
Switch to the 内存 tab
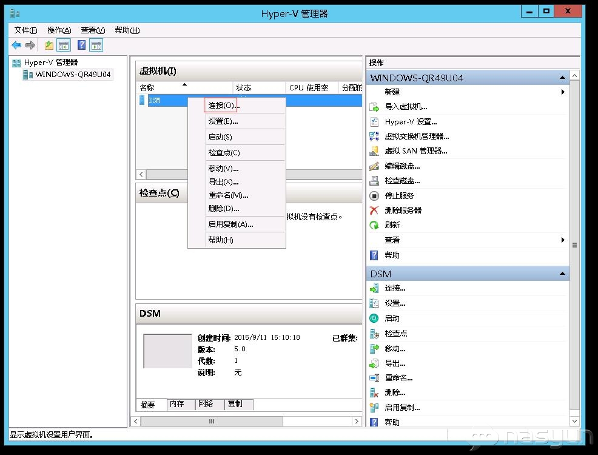[180, 404]
